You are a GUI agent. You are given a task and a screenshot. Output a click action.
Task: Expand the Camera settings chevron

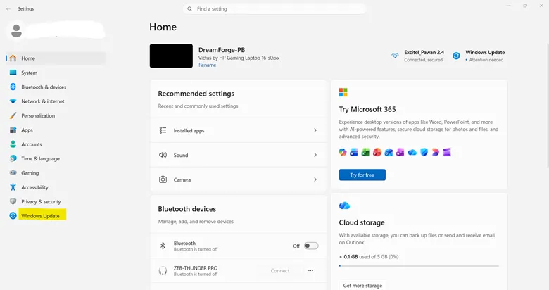pyautogui.click(x=315, y=179)
